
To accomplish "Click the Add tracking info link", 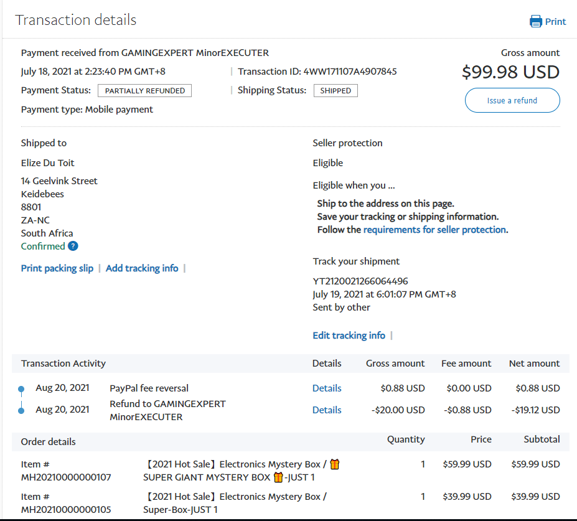I will coord(142,268).
